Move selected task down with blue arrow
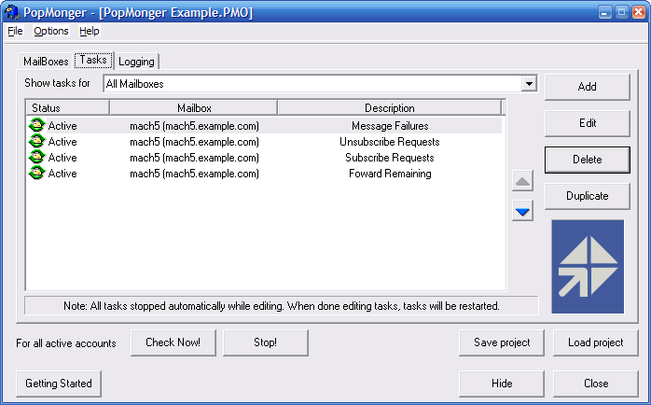Viewport: 651px width, 405px height. click(x=523, y=212)
